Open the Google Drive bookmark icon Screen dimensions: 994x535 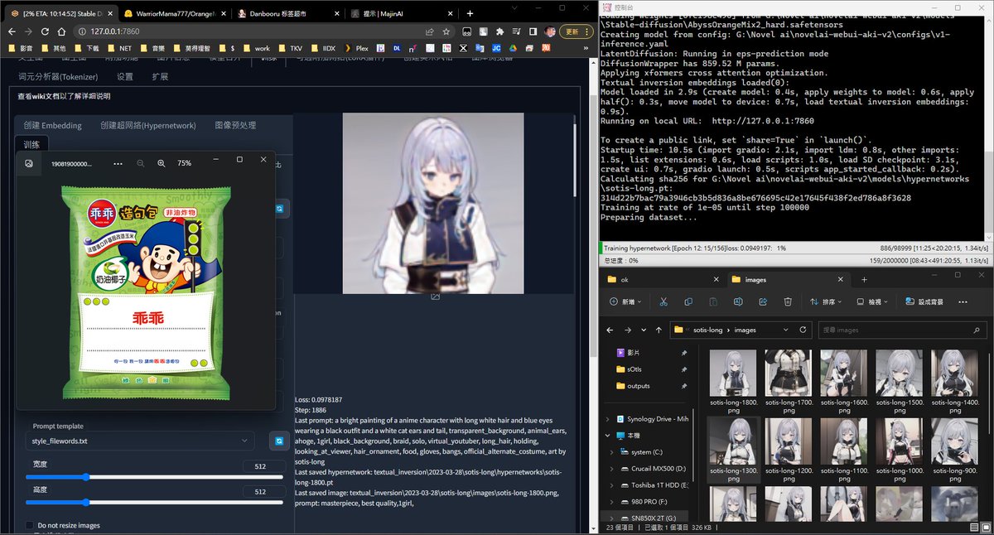pos(514,48)
